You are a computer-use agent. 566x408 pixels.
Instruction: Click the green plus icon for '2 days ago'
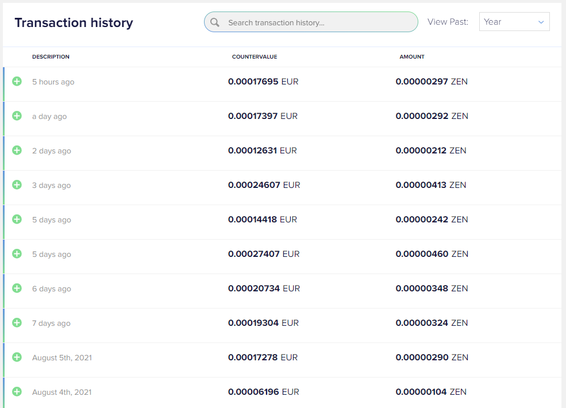tap(17, 150)
